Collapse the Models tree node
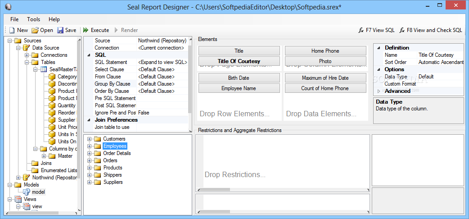 [x=10, y=185]
